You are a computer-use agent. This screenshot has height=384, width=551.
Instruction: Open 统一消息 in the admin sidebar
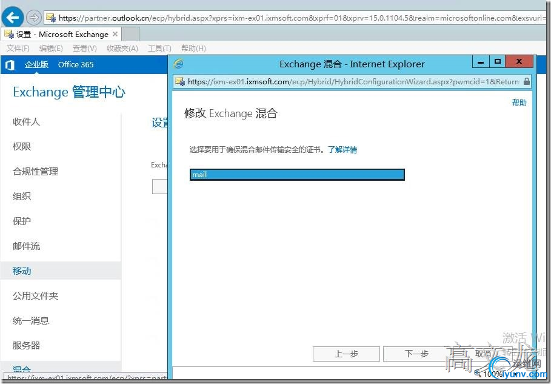pyautogui.click(x=31, y=321)
